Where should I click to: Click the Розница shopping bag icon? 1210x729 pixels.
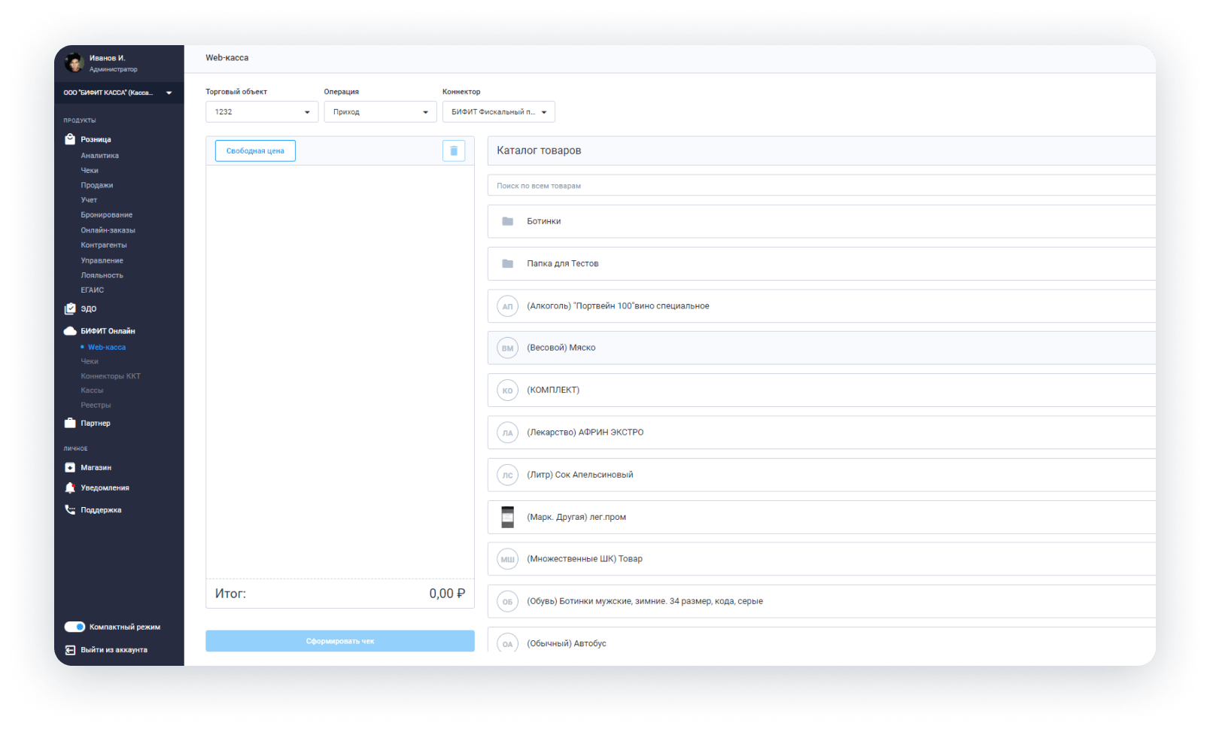coord(70,139)
